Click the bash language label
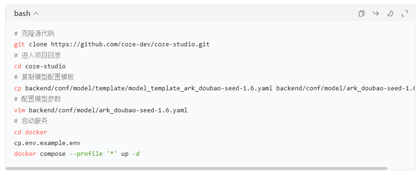Image resolution: width=420 pixels, height=175 pixels. point(22,14)
